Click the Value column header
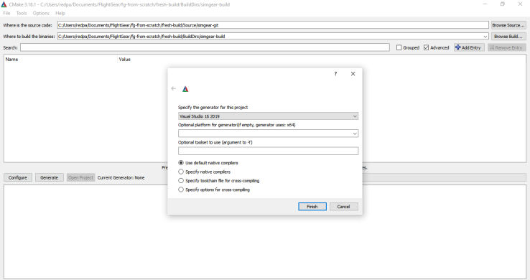 click(125, 59)
